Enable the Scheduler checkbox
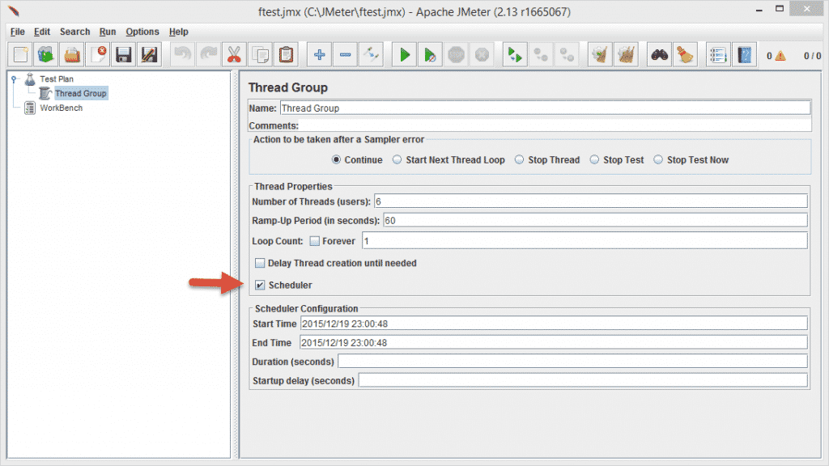 (x=261, y=285)
